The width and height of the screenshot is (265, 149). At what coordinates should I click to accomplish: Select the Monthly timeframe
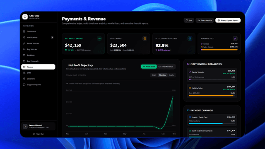pyautogui.click(x=163, y=75)
